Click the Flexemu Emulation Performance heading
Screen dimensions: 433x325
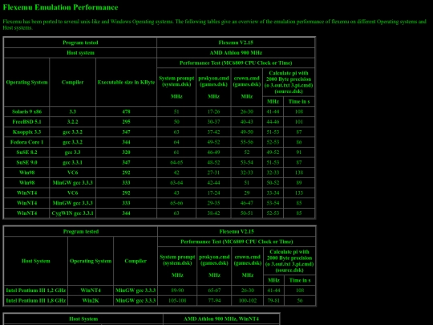pyautogui.click(x=60, y=7)
